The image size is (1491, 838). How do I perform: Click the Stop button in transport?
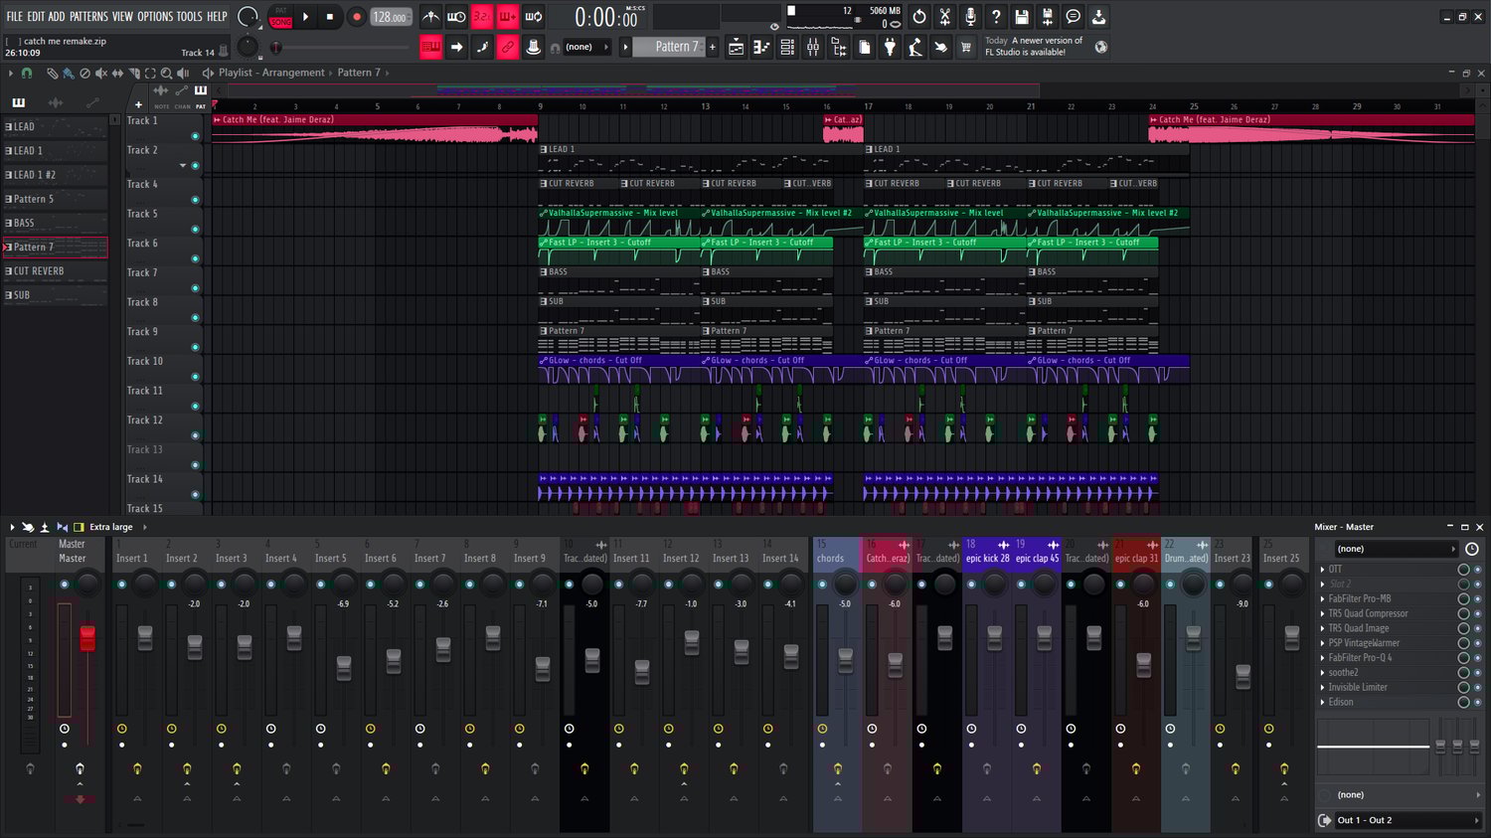(330, 17)
